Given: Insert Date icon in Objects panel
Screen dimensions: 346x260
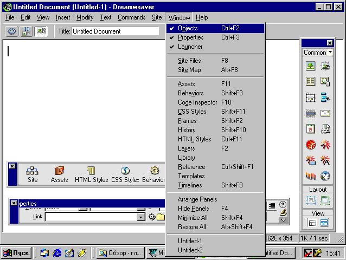Looking at the screenshot, I should 310,129.
